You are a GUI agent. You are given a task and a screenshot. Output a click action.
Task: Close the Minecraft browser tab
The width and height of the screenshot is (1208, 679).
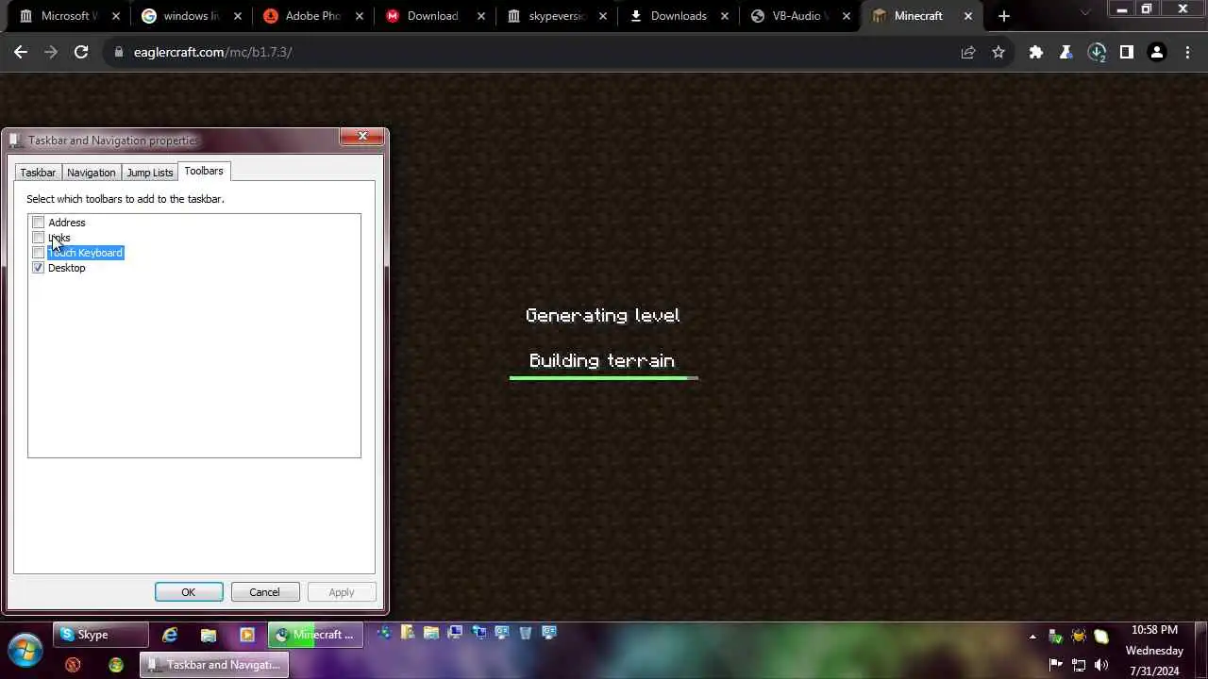(967, 16)
